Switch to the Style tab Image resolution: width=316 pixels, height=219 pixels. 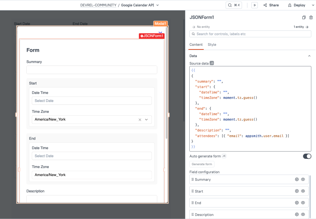coord(212,45)
